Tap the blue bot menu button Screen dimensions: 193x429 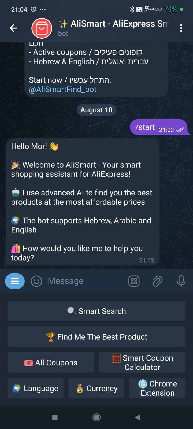click(x=15, y=281)
